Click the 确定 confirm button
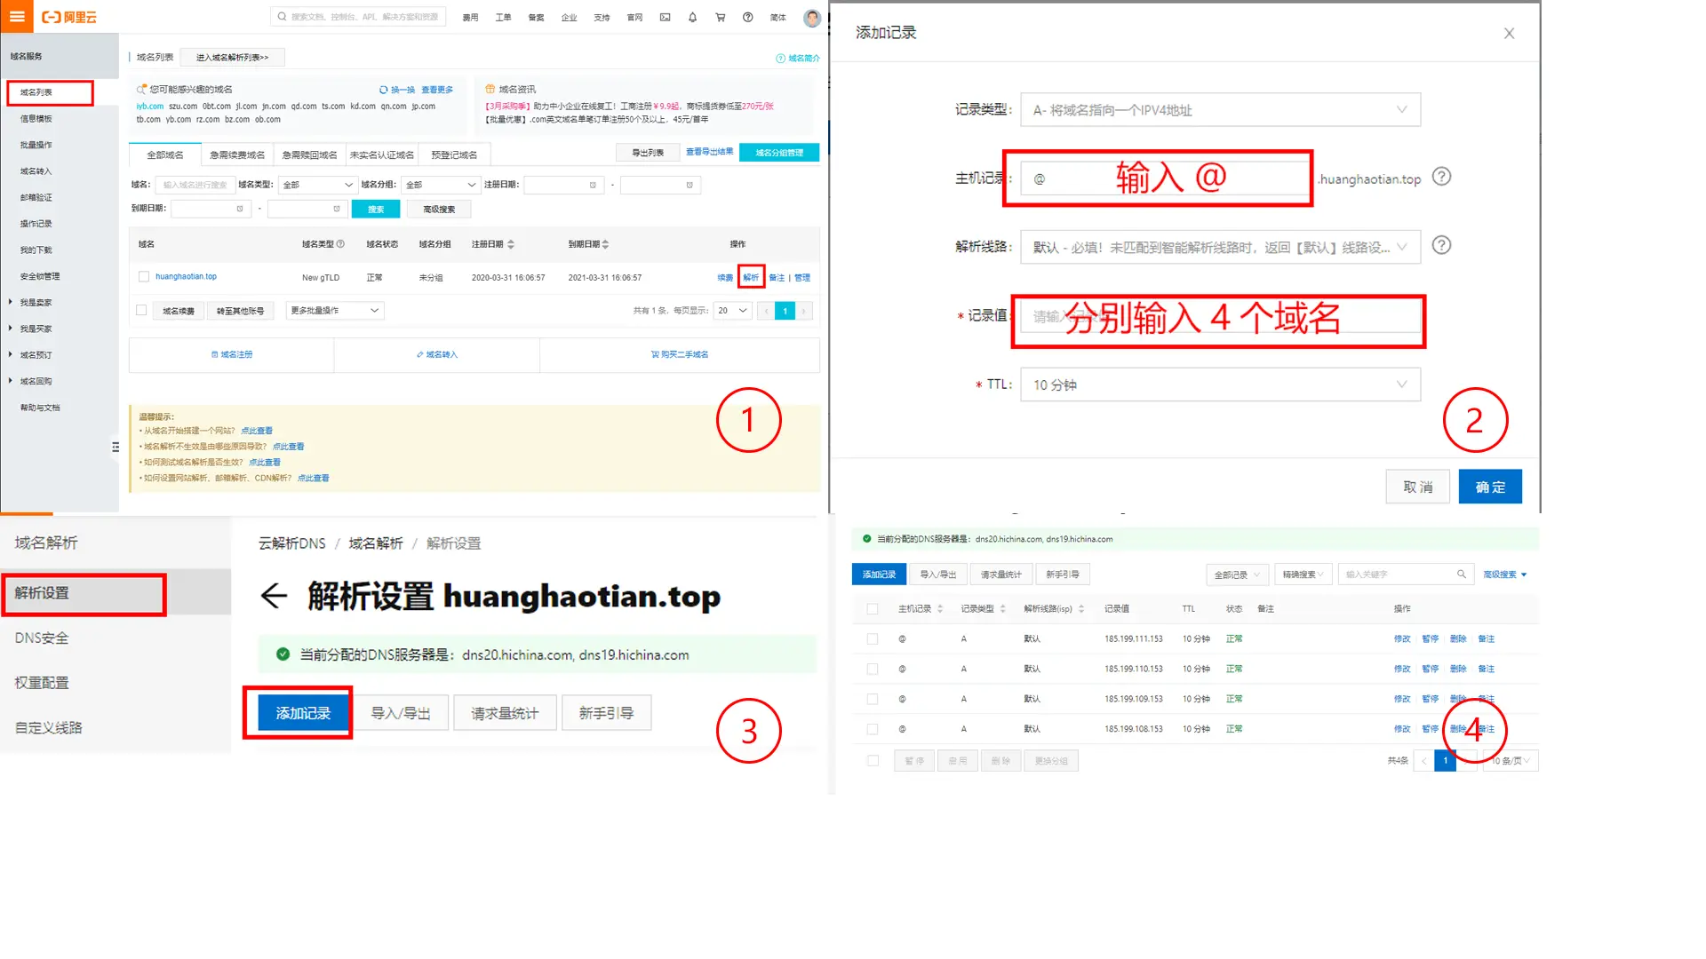This screenshot has height=959, width=1706. 1489,487
